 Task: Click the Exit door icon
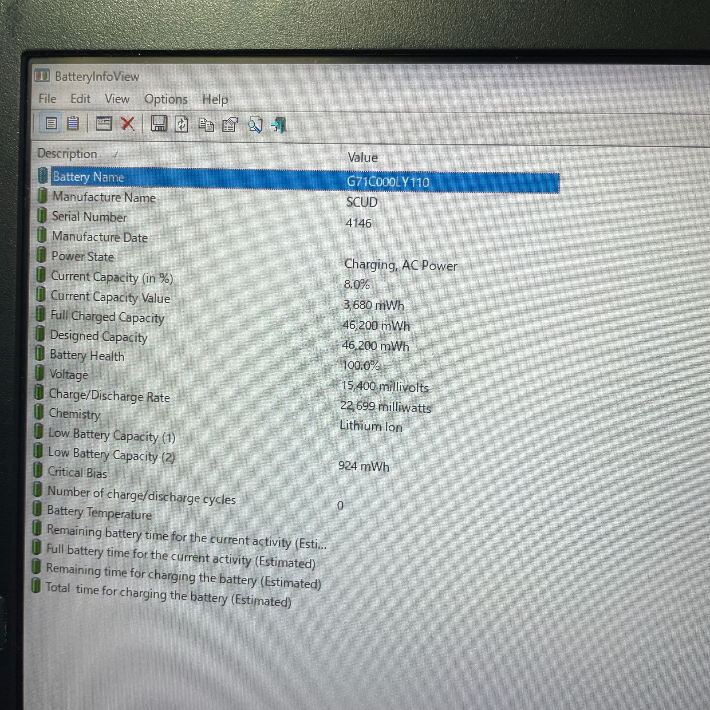coord(280,126)
